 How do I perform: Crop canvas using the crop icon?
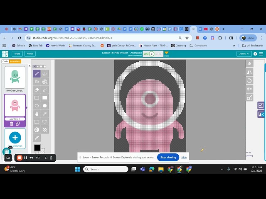(x=249, y=97)
